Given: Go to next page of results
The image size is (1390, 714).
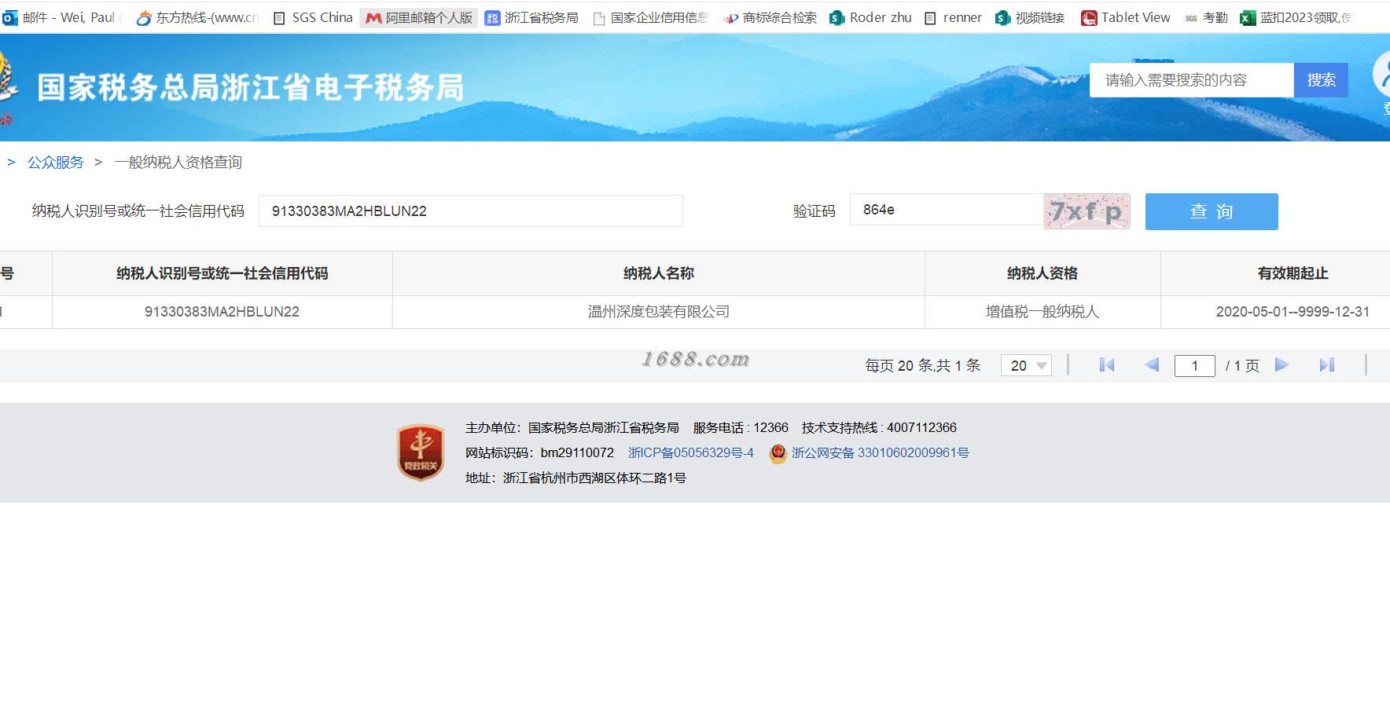Looking at the screenshot, I should [x=1282, y=364].
